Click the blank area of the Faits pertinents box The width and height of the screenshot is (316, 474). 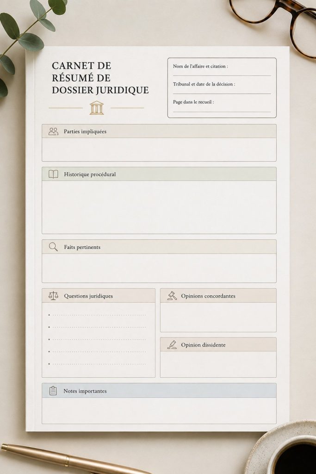click(159, 268)
